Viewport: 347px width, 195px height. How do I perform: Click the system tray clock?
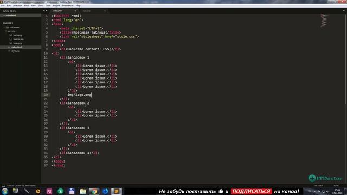[x=337, y=191]
